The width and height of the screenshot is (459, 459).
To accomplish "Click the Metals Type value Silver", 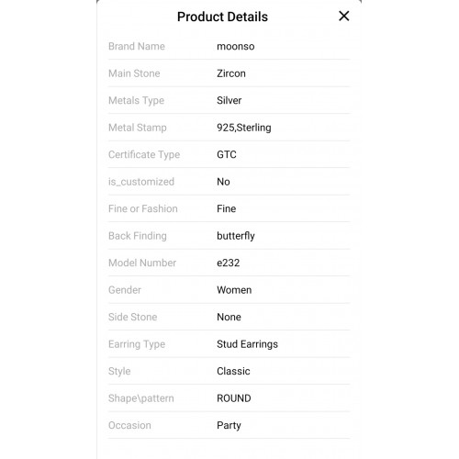I will click(229, 100).
